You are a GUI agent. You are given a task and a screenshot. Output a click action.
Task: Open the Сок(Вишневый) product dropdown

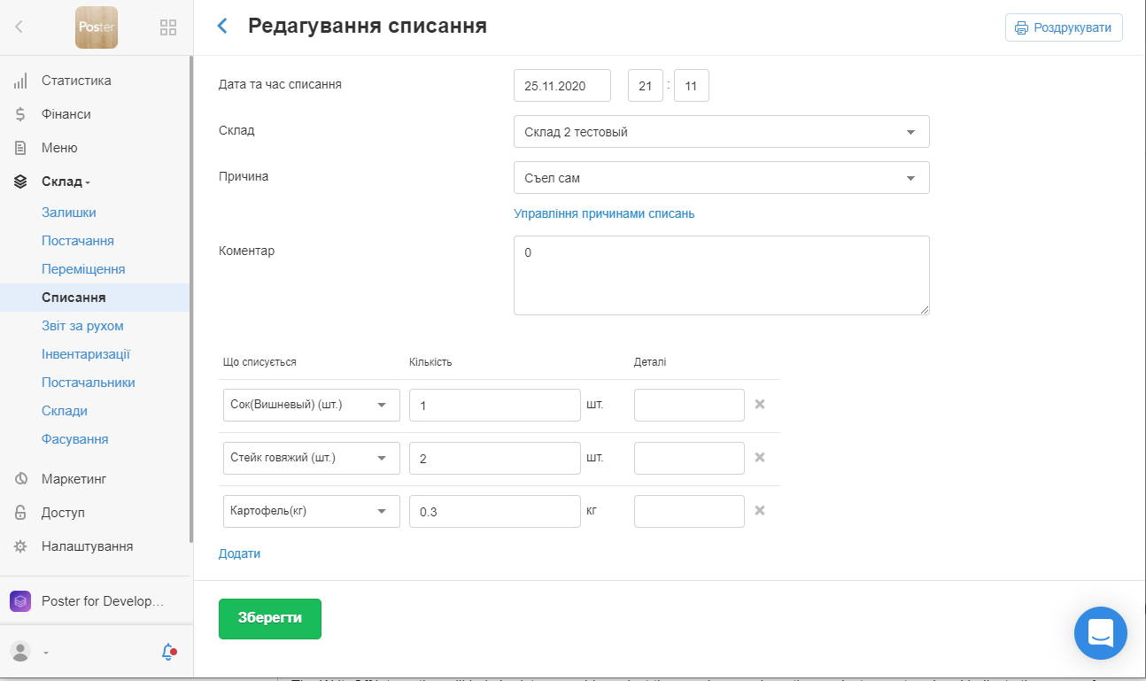pyautogui.click(x=312, y=405)
